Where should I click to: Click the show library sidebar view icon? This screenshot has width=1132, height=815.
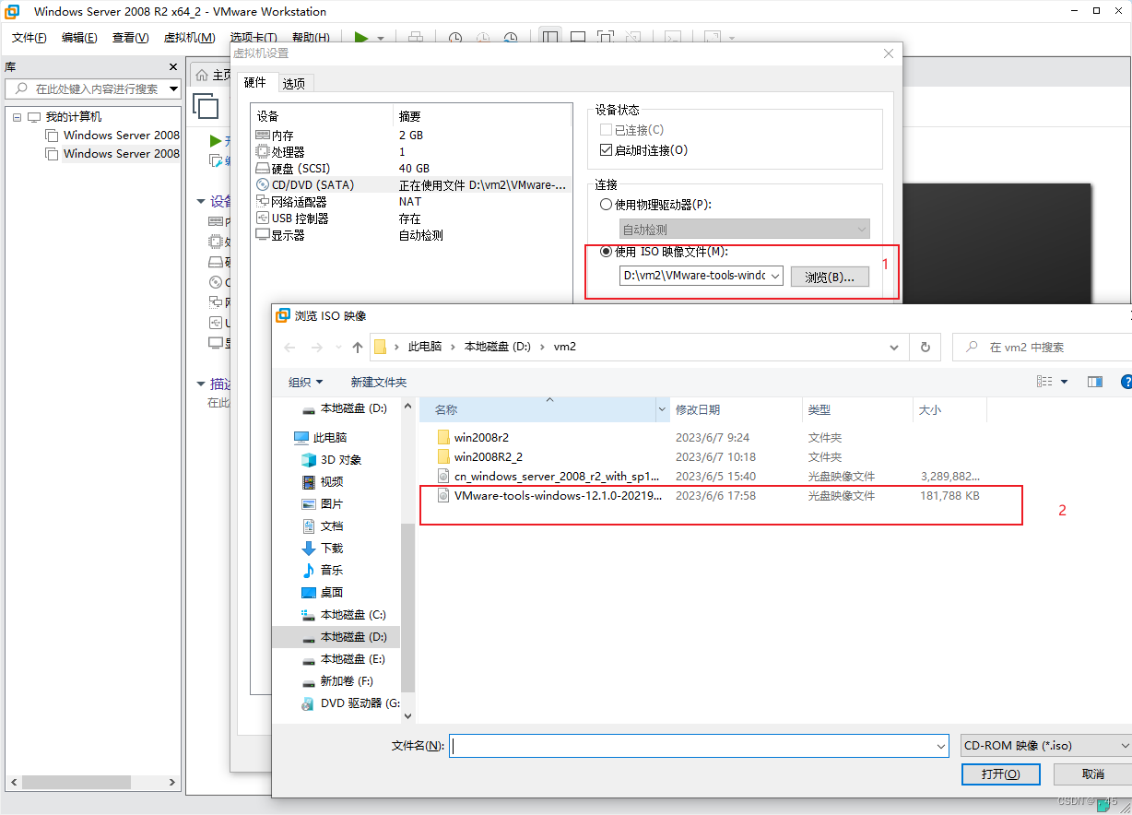[550, 38]
